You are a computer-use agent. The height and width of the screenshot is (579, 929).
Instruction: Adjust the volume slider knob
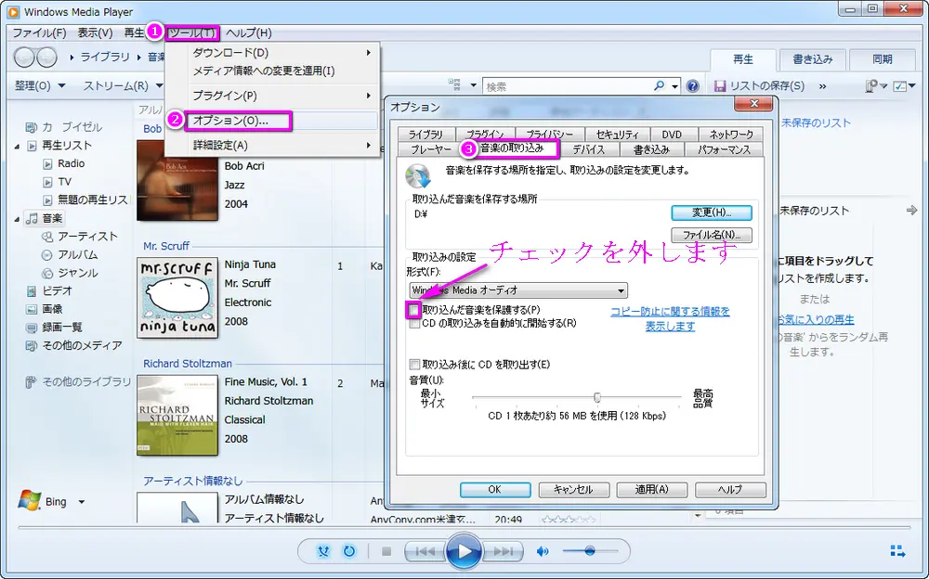(x=590, y=551)
